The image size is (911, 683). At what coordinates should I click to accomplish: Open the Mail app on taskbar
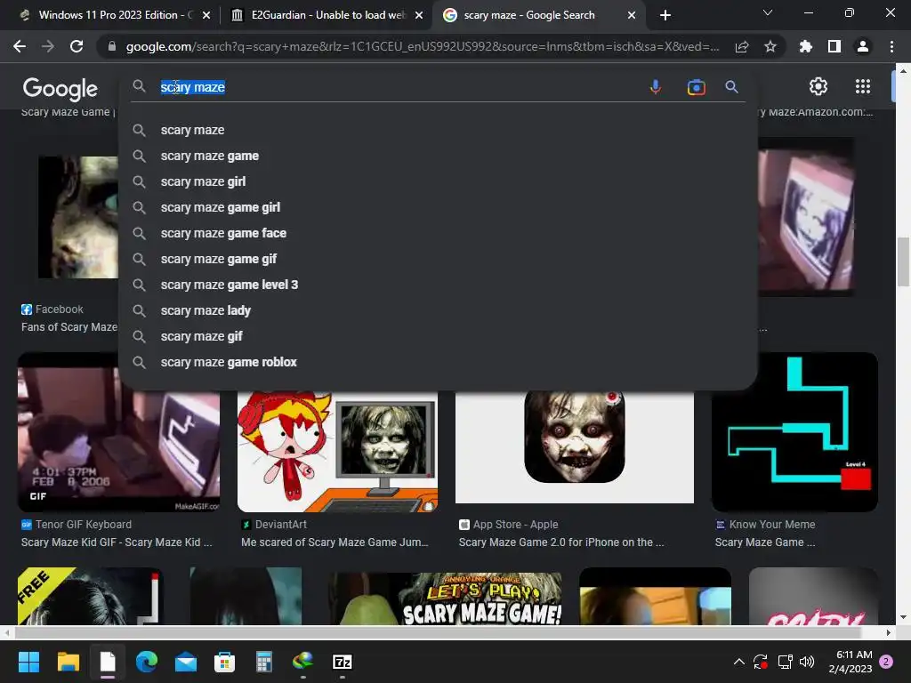(x=186, y=662)
